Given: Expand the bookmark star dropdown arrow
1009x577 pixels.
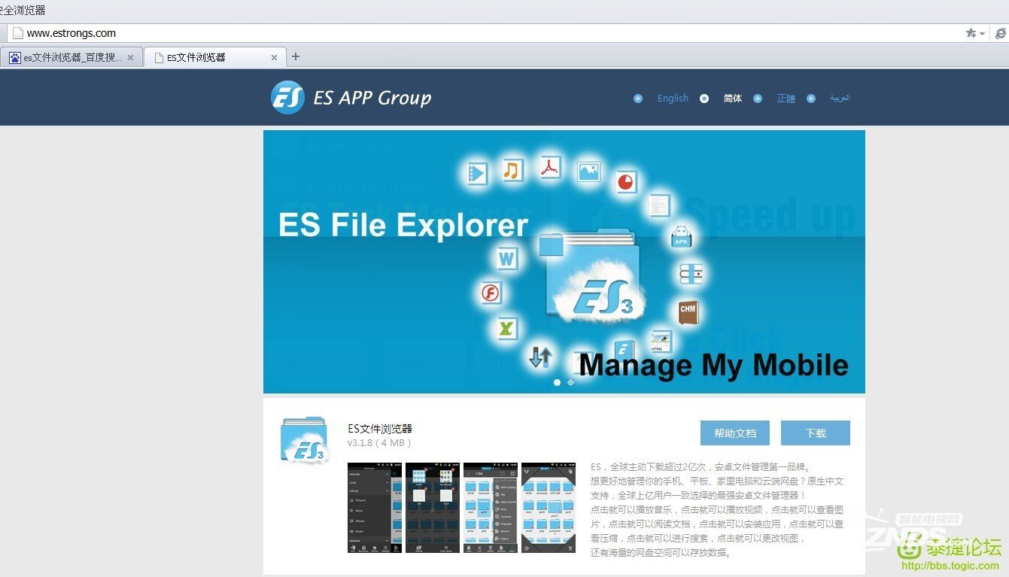Looking at the screenshot, I should tap(982, 34).
